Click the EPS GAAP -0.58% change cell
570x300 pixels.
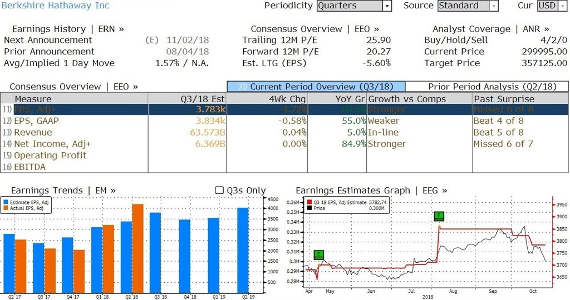292,121
